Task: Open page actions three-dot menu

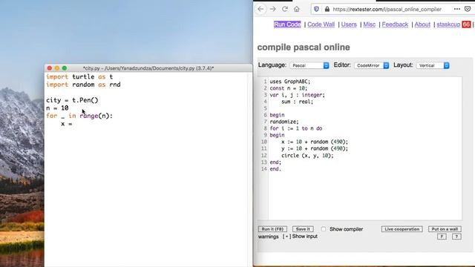Action: [457, 9]
